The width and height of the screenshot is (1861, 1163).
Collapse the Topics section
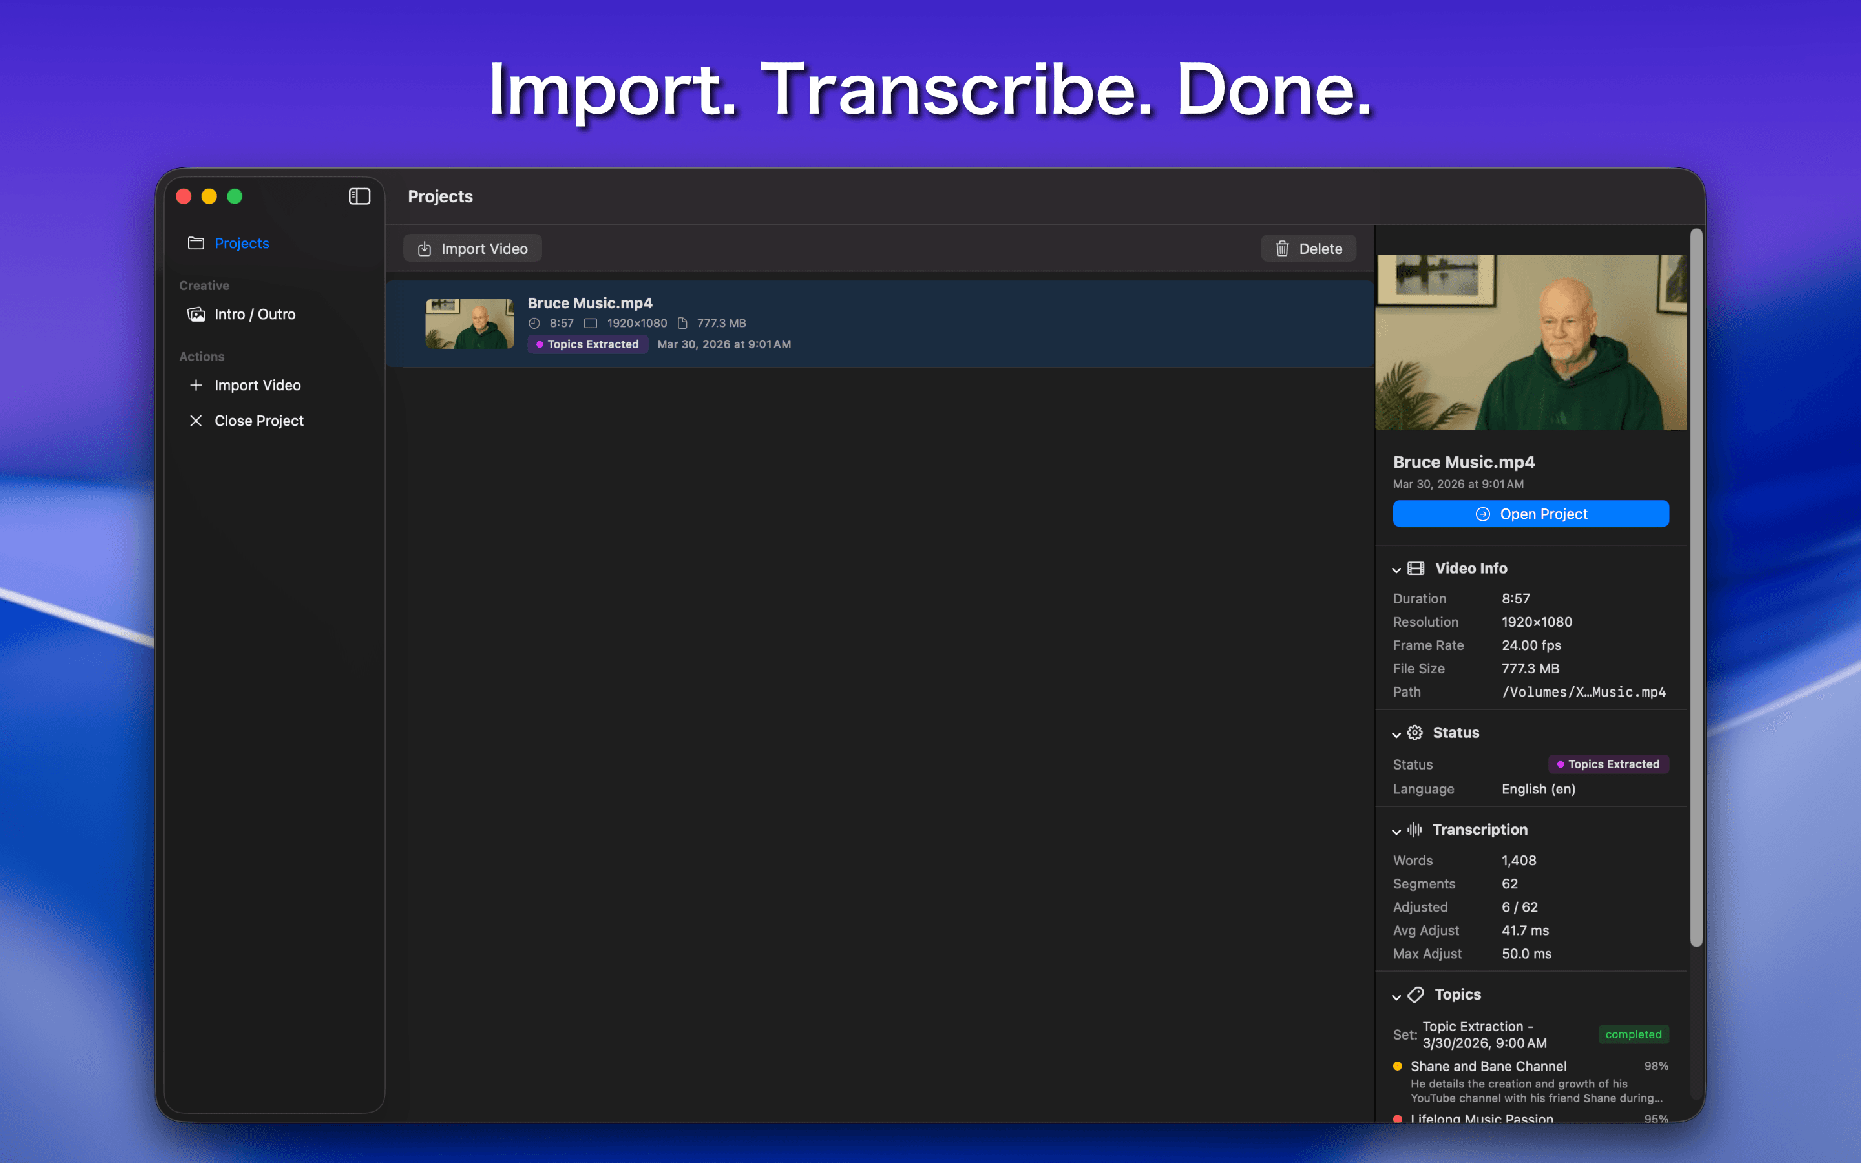[x=1397, y=995]
